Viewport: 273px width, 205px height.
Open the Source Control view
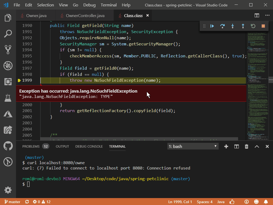[8, 50]
